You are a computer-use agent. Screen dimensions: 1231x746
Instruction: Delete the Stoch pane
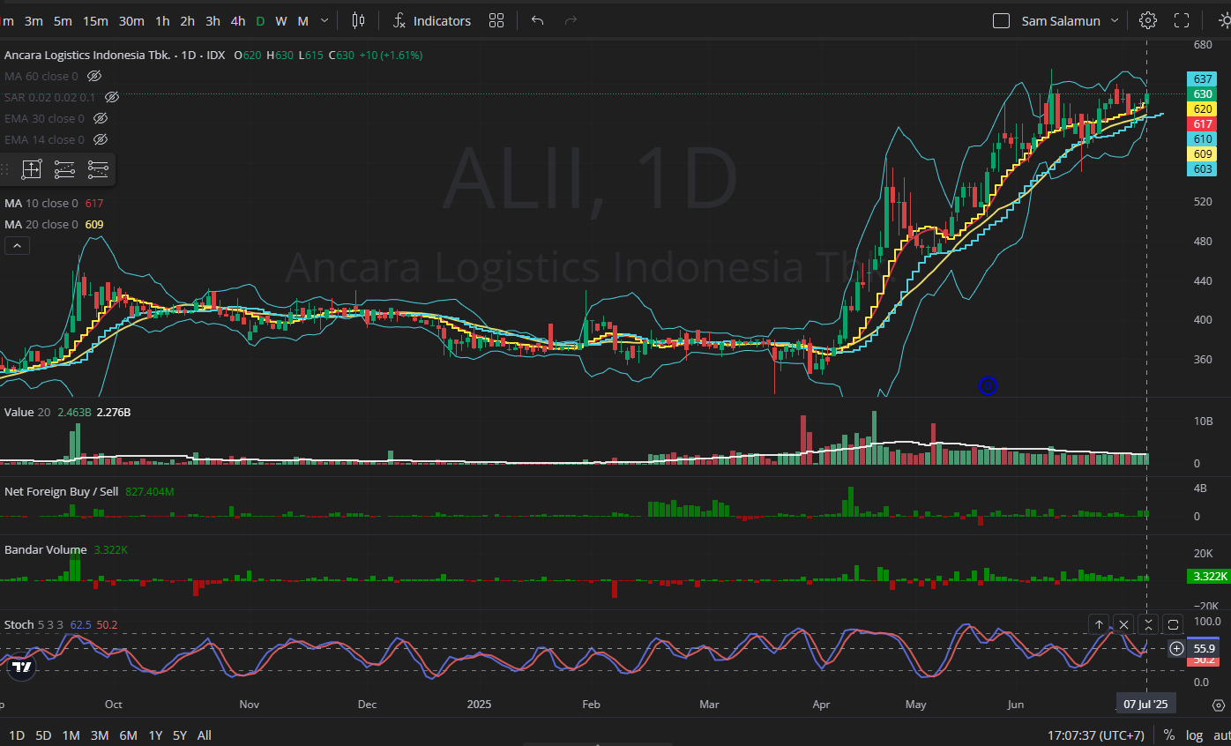point(1123,624)
